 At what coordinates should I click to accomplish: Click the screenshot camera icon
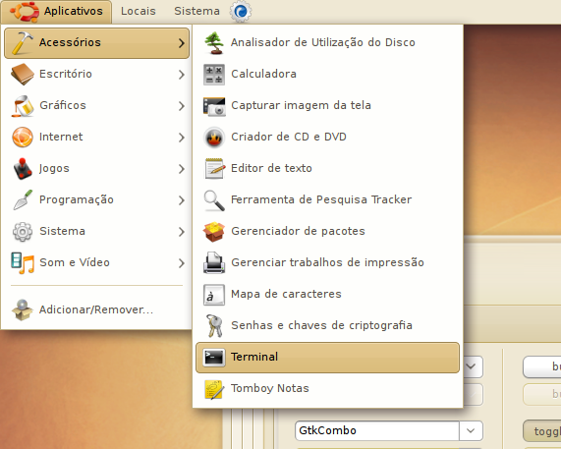pyautogui.click(x=214, y=106)
